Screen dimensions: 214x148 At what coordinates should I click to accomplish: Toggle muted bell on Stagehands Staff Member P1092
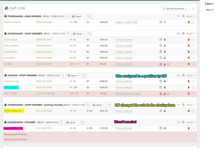coord(183,34)
